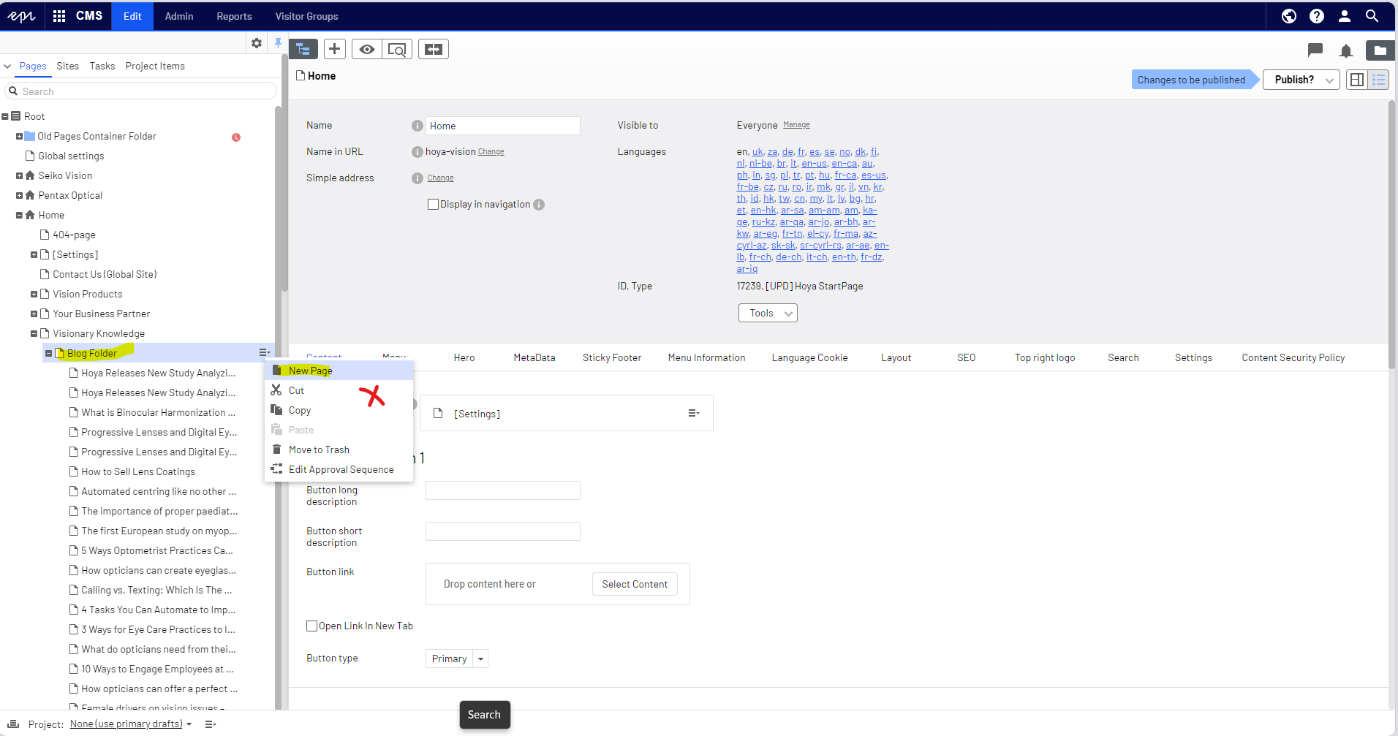Switch to the MetaData tab

(x=534, y=357)
